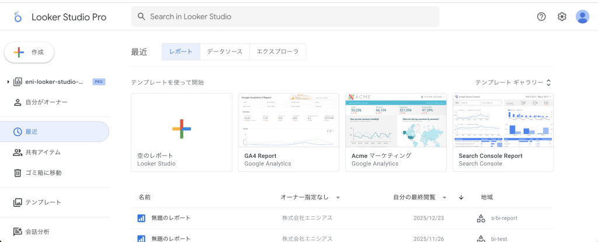This screenshot has height=242, width=598.
Task: Click the large plus in the blank report card
Action: coord(182,129)
